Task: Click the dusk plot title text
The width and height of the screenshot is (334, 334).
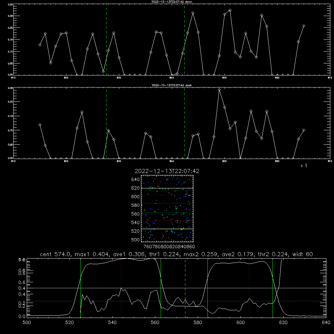Action: (x=172, y=85)
